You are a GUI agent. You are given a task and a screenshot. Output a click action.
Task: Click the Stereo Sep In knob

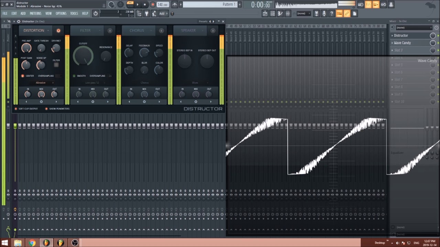(185, 61)
